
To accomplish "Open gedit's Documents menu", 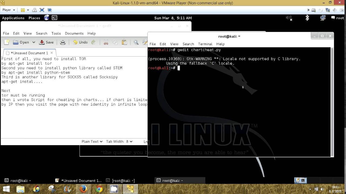I will (x=74, y=33).
